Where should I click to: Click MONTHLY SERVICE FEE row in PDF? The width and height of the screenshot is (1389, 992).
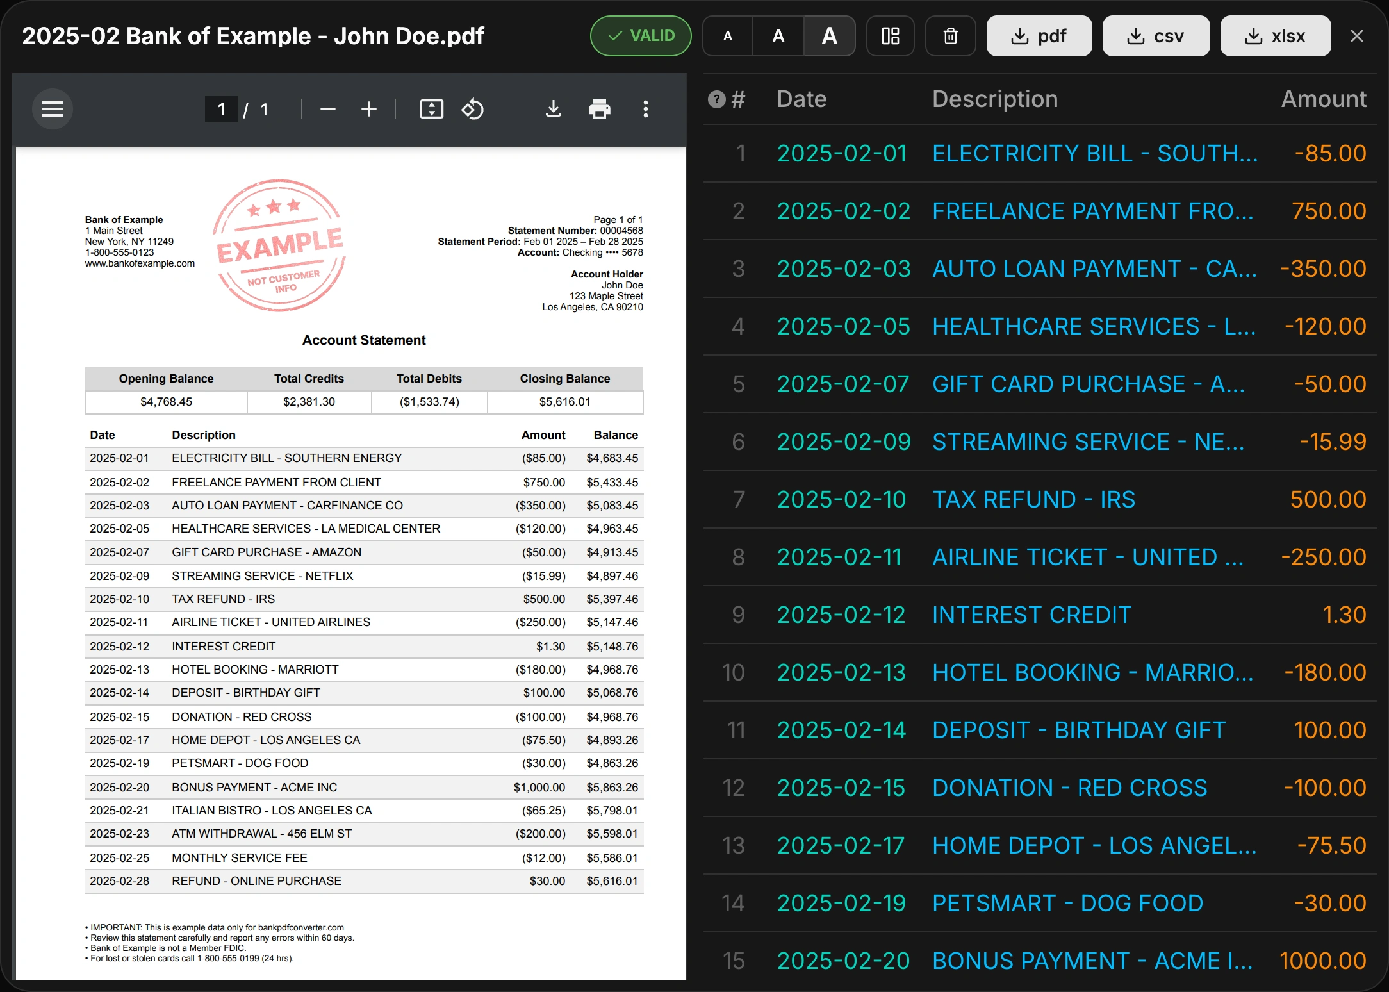pos(364,858)
